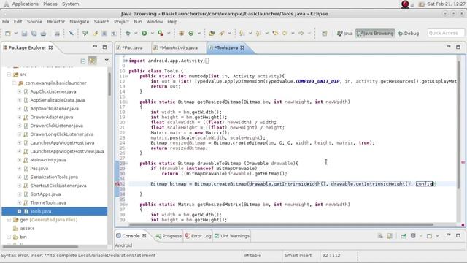
Task: Click the Display Selected Console icon
Action: coord(414,236)
